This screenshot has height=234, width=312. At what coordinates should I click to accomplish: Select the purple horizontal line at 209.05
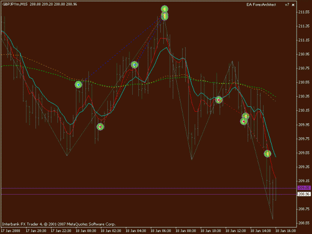pyautogui.click(x=149, y=188)
